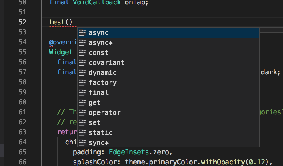
Task: Click the retur keyword on line 63
Action: 67,132
